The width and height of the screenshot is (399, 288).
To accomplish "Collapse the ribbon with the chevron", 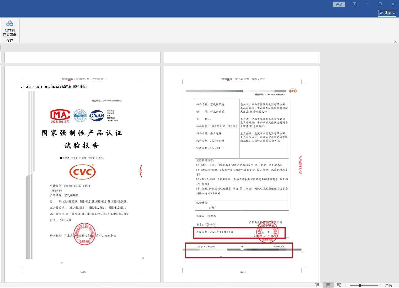I will point(395,42).
